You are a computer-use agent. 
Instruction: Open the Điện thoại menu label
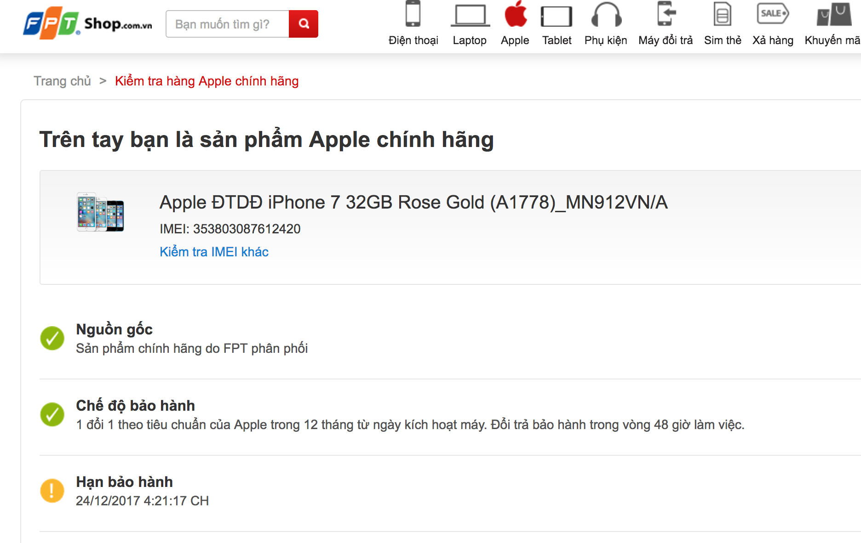[413, 40]
